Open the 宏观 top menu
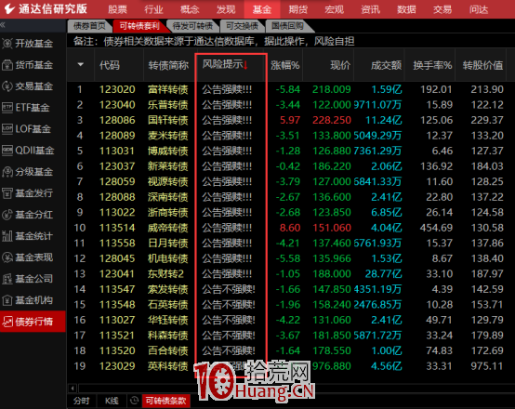515x409 pixels. coord(334,9)
